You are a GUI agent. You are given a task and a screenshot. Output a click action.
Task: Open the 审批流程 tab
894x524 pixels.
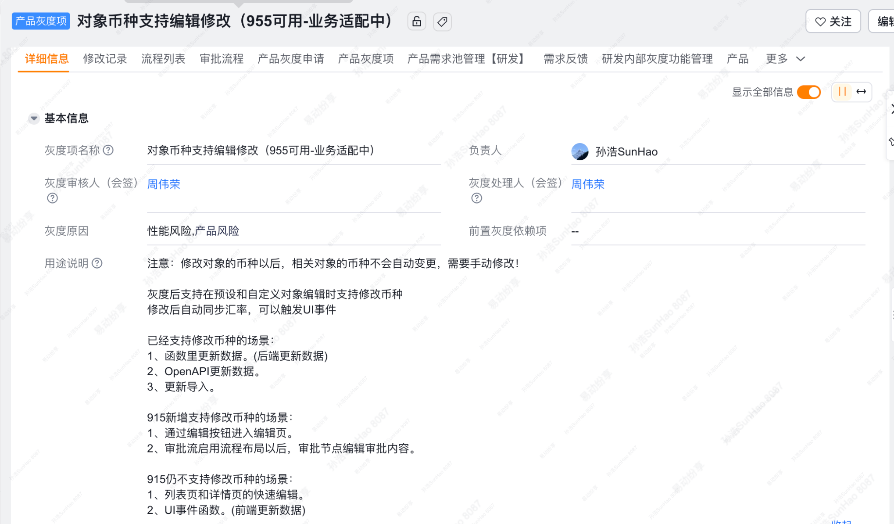(222, 59)
